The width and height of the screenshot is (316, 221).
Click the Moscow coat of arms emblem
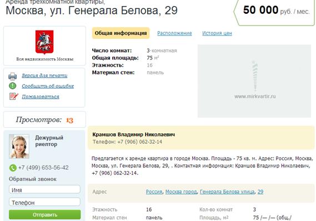point(44,42)
